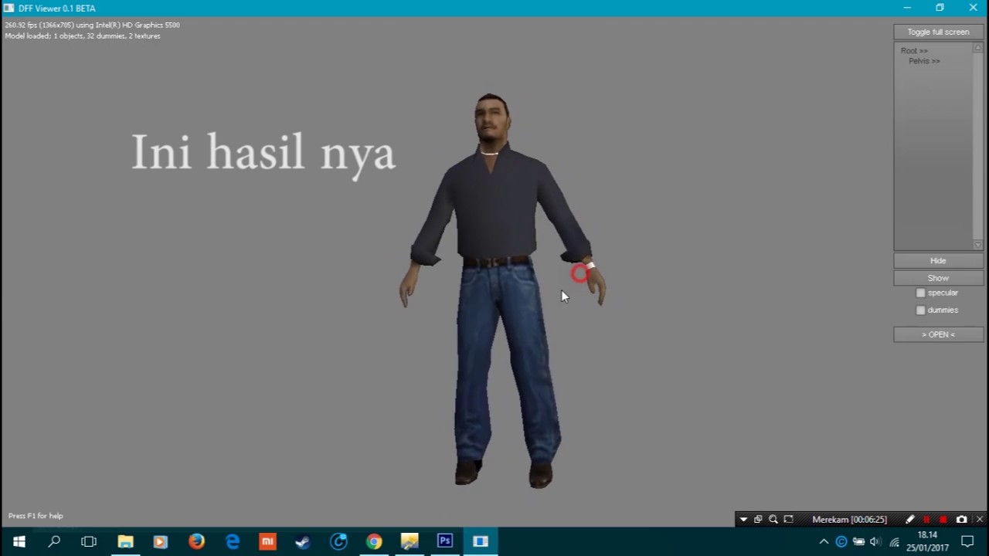989x556 pixels.
Task: Click Toggle full screen button
Action: 938,32
